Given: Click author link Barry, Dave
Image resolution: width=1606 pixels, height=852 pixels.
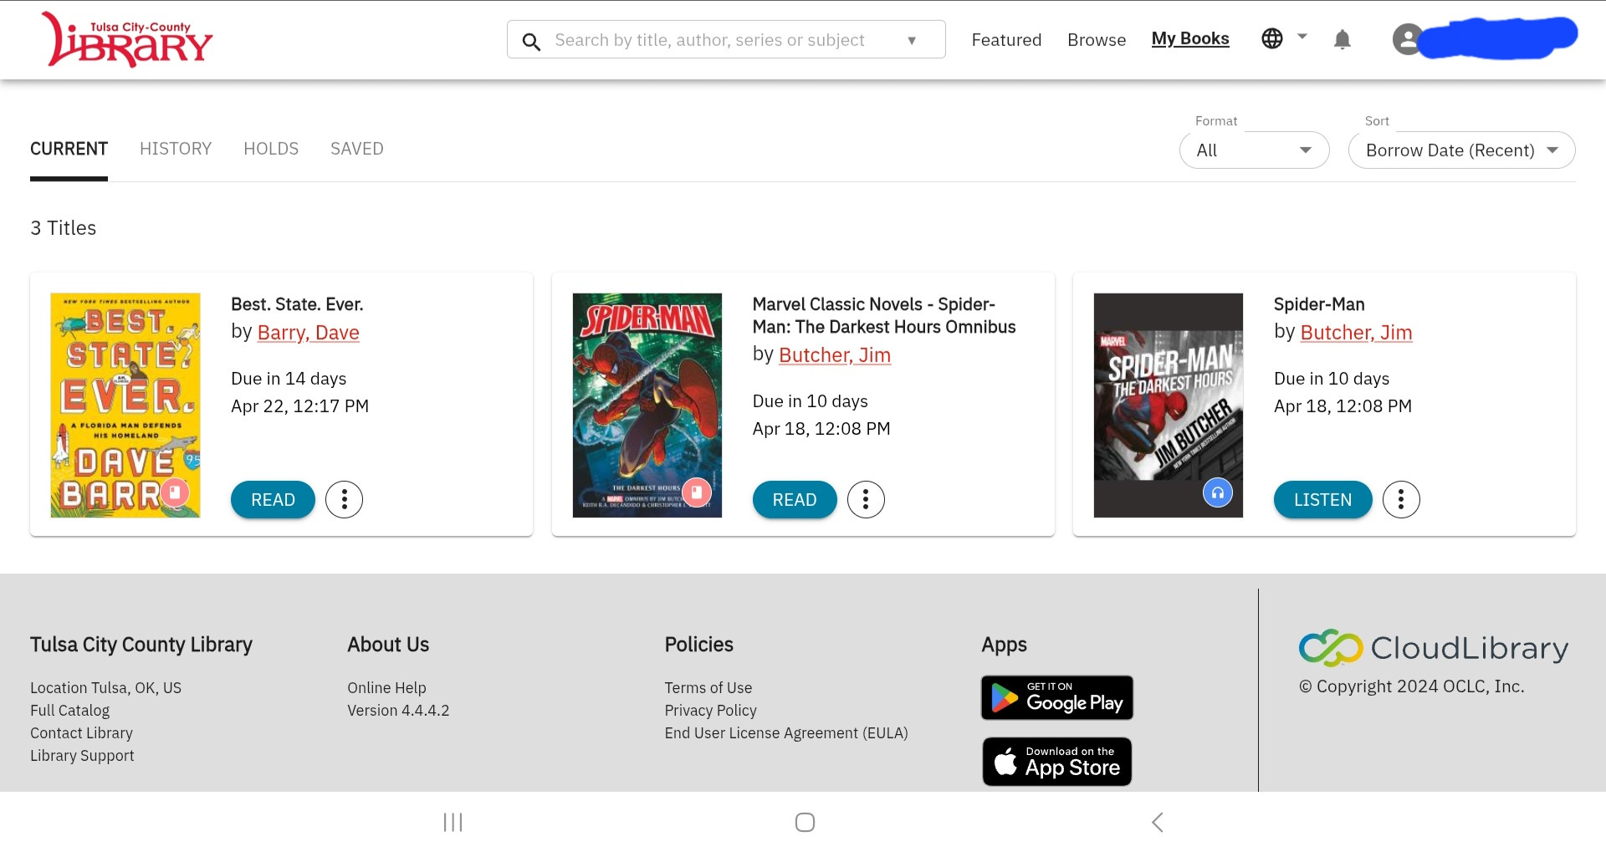Looking at the screenshot, I should pos(308,333).
